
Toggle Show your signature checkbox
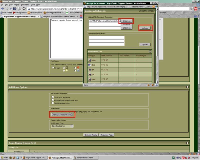tap(52, 97)
